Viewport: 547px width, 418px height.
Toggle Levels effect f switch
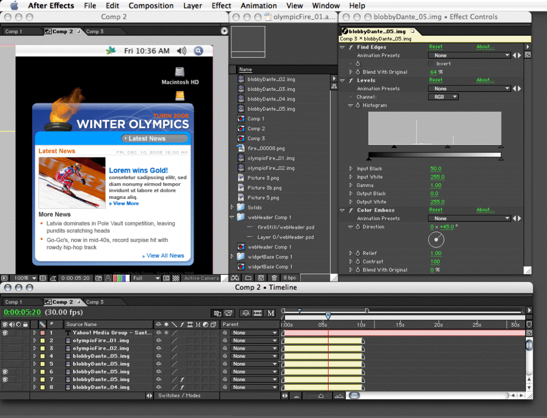tap(350, 80)
